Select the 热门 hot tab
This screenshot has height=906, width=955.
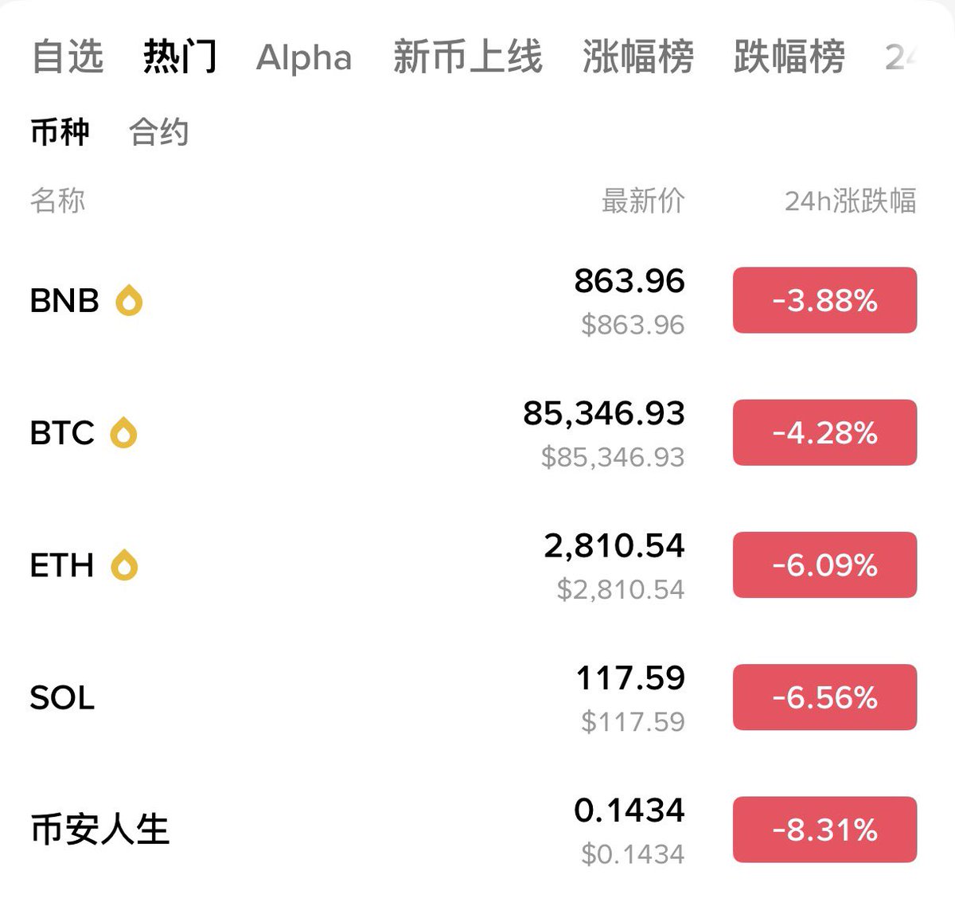tap(180, 57)
